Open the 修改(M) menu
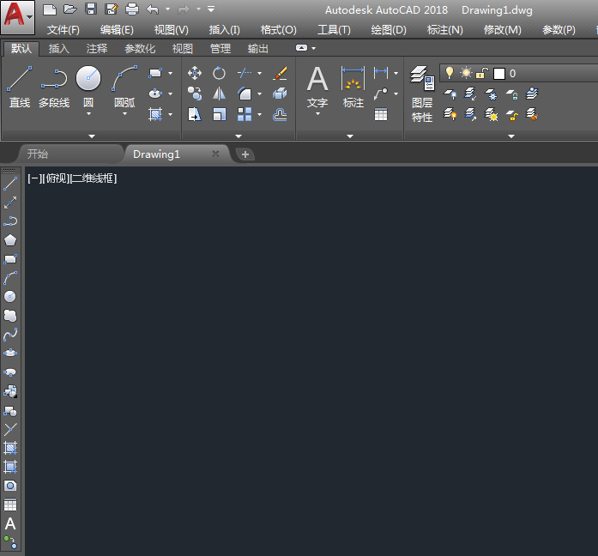Image resolution: width=598 pixels, height=556 pixels. point(502,30)
